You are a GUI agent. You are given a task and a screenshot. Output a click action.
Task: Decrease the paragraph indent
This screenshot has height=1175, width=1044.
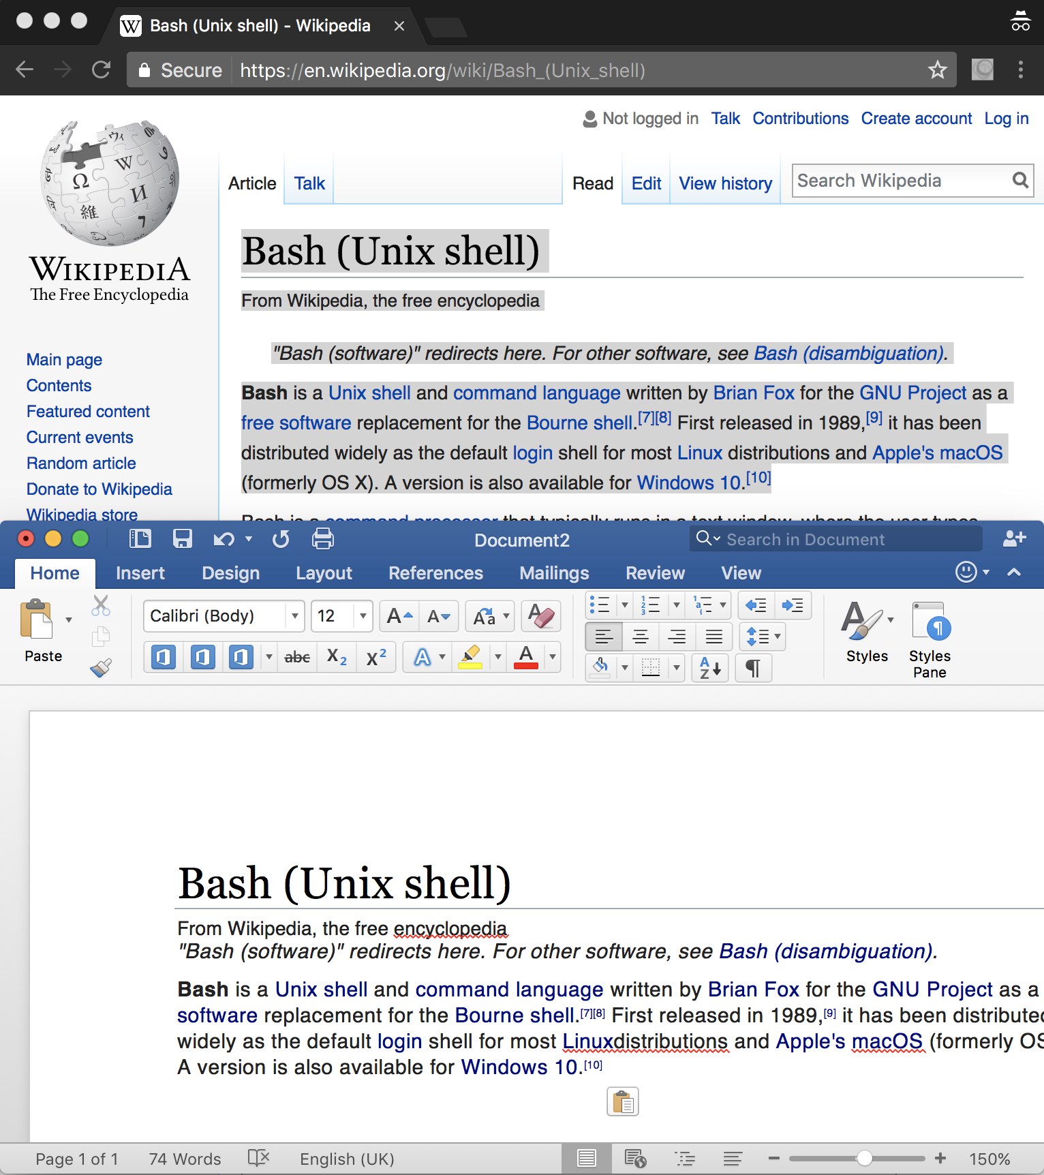[x=756, y=605]
